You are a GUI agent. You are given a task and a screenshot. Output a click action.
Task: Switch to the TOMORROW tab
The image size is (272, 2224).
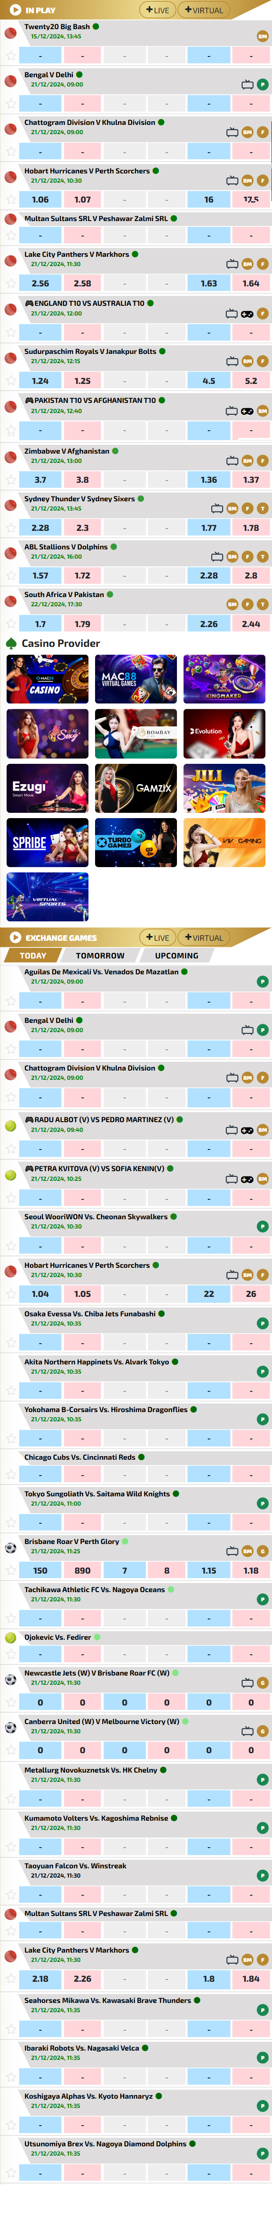coord(100,956)
